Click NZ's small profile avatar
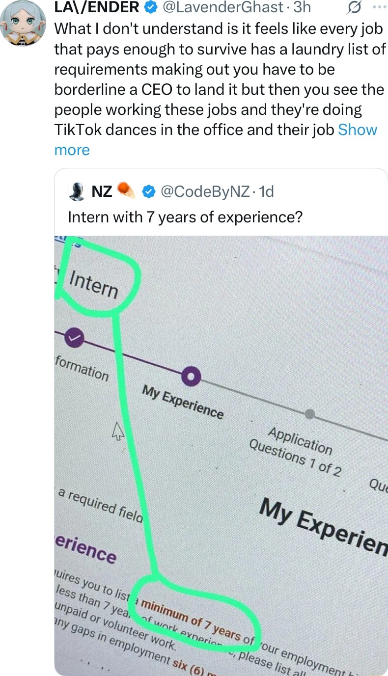The image size is (388, 676). click(77, 191)
